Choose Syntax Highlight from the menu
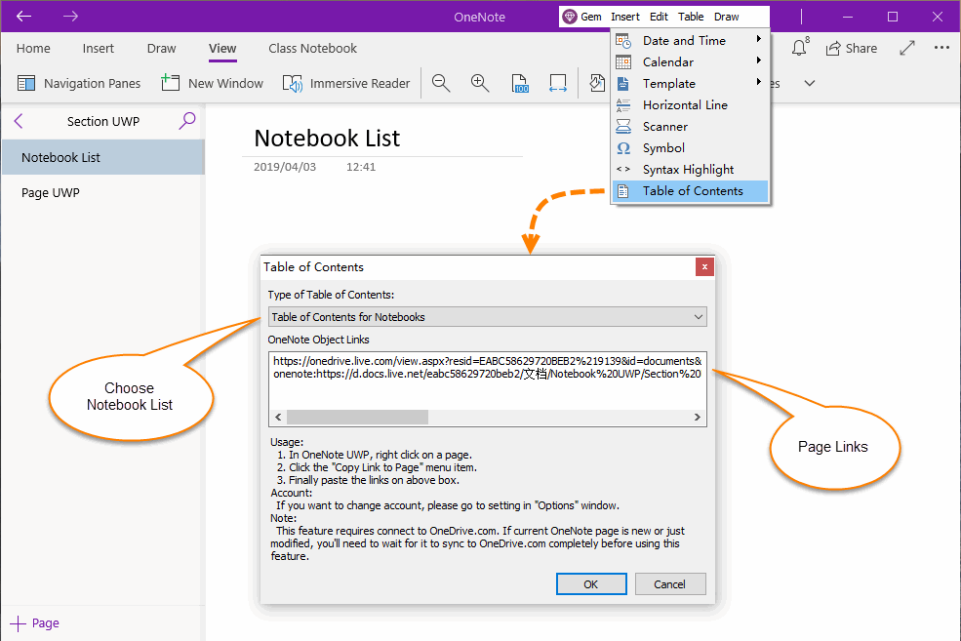 coord(690,169)
